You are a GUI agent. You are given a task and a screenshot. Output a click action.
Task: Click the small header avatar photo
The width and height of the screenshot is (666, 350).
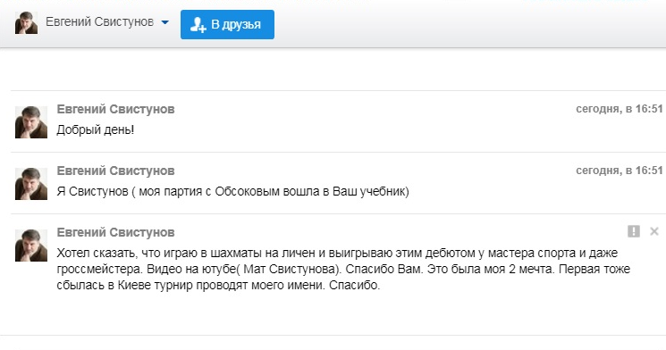click(26, 23)
